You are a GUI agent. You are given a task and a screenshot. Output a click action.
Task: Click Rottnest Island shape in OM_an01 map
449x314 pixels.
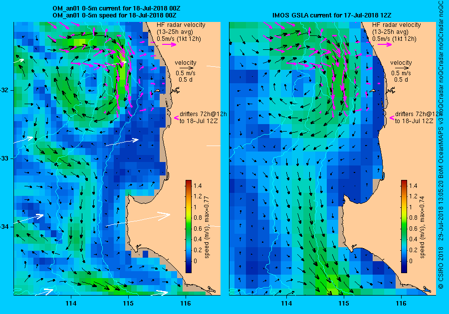(157, 91)
